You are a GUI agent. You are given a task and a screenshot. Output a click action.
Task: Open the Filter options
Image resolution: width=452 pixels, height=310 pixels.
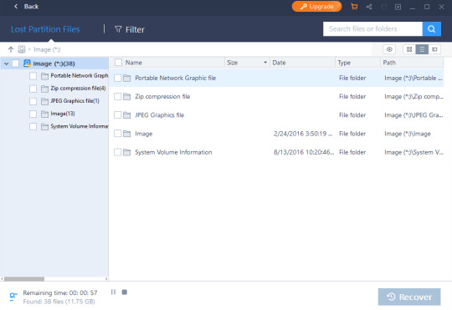click(130, 29)
